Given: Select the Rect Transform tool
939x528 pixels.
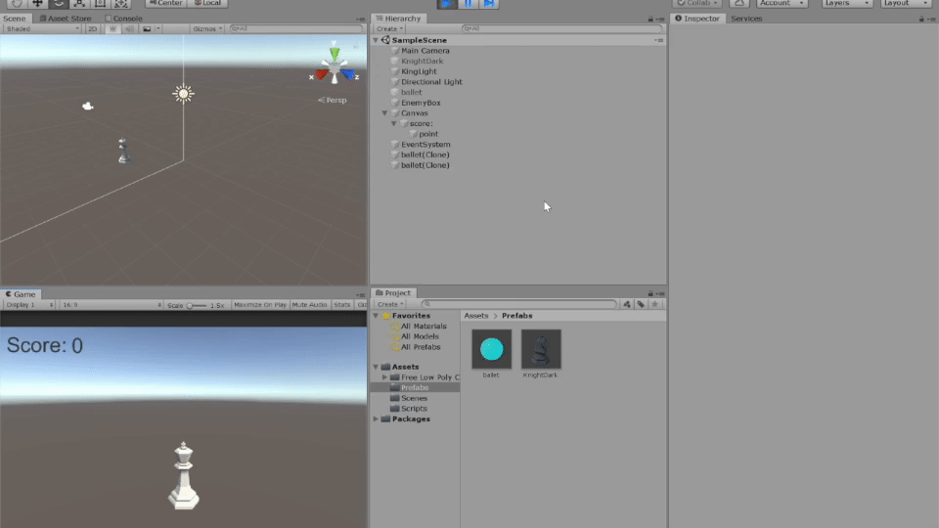Looking at the screenshot, I should [x=100, y=3].
